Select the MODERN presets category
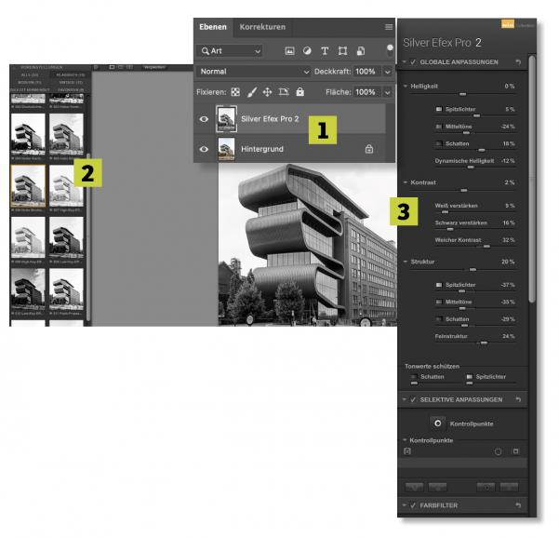The image size is (559, 538). [30, 83]
